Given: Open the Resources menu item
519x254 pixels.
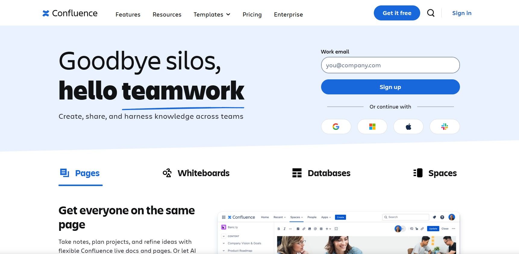Looking at the screenshot, I should point(167,14).
